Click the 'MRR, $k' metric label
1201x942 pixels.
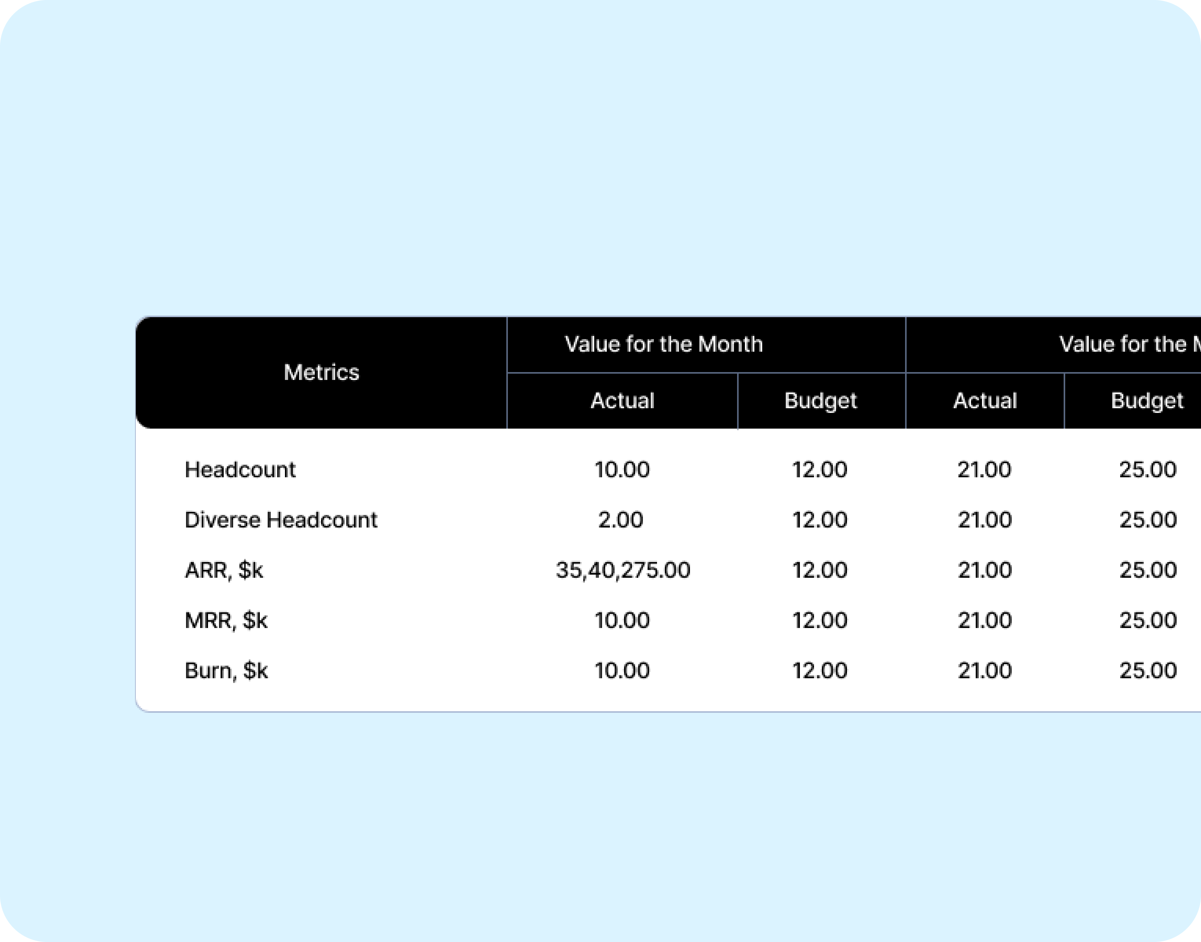(x=226, y=620)
